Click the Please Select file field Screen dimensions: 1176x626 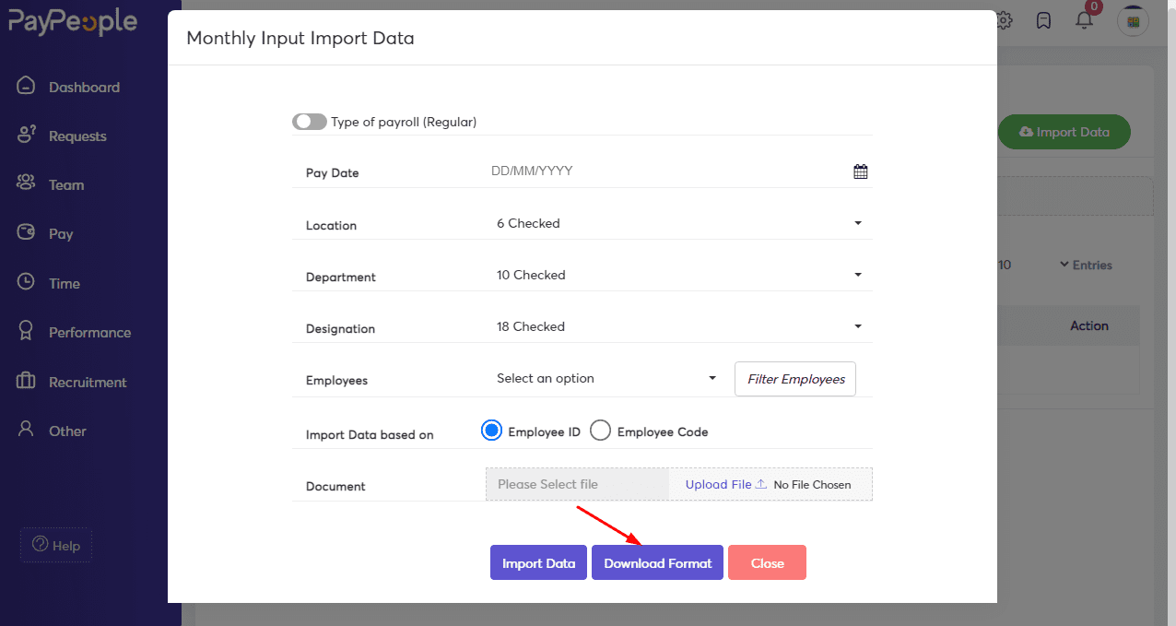576,484
